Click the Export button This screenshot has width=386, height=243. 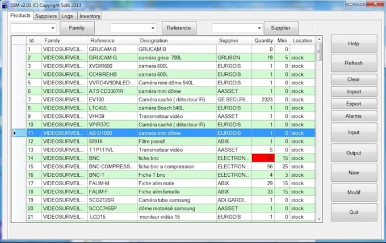tap(354, 104)
